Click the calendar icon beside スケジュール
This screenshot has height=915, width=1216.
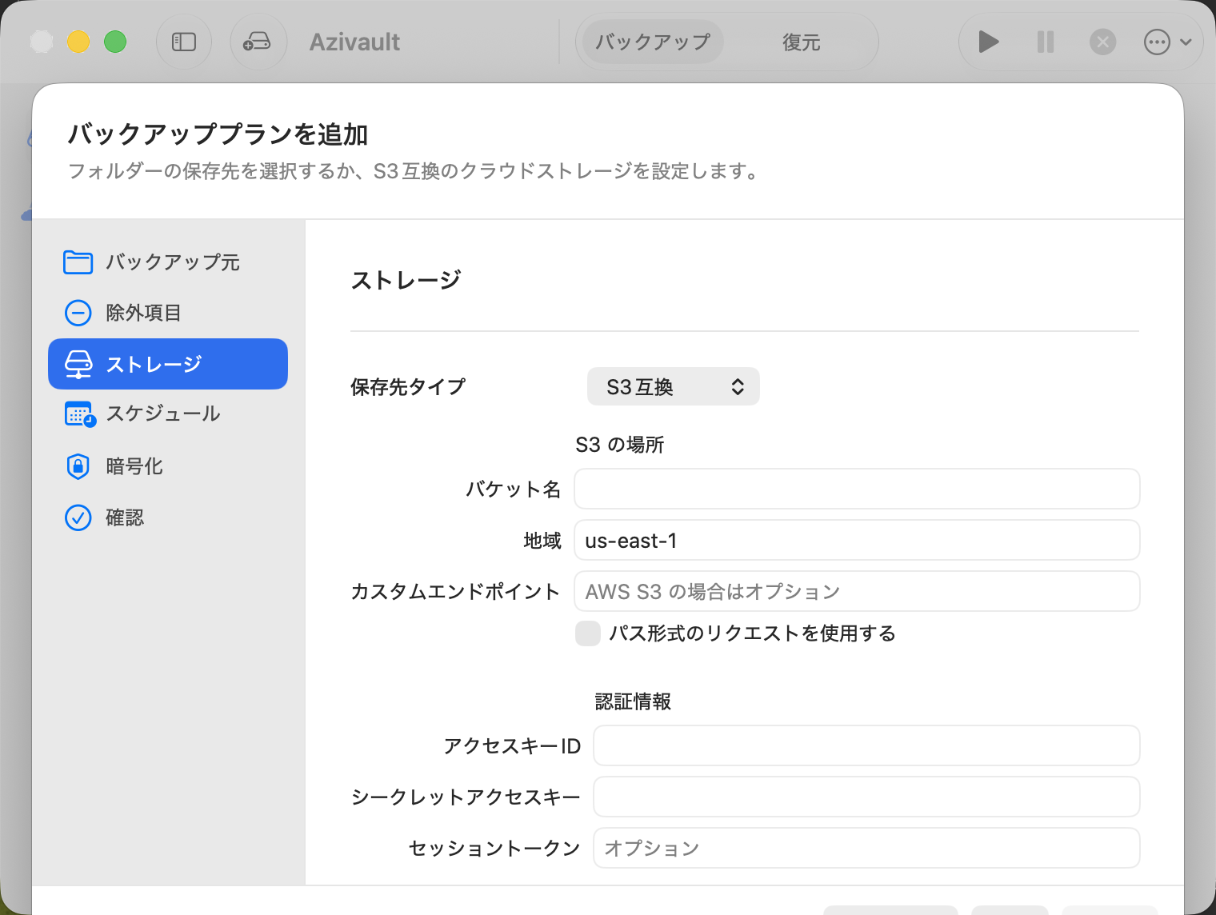80,414
